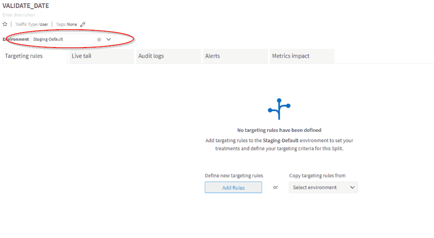Click the Enter description field
Screen dimensions: 434x238
point(19,15)
